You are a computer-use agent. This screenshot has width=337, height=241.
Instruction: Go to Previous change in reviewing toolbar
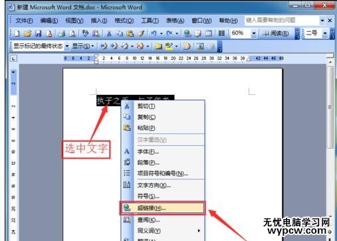pos(104,46)
